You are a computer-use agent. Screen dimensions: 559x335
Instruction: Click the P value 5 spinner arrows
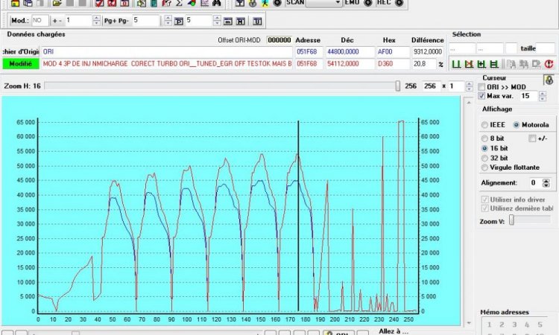(x=217, y=21)
